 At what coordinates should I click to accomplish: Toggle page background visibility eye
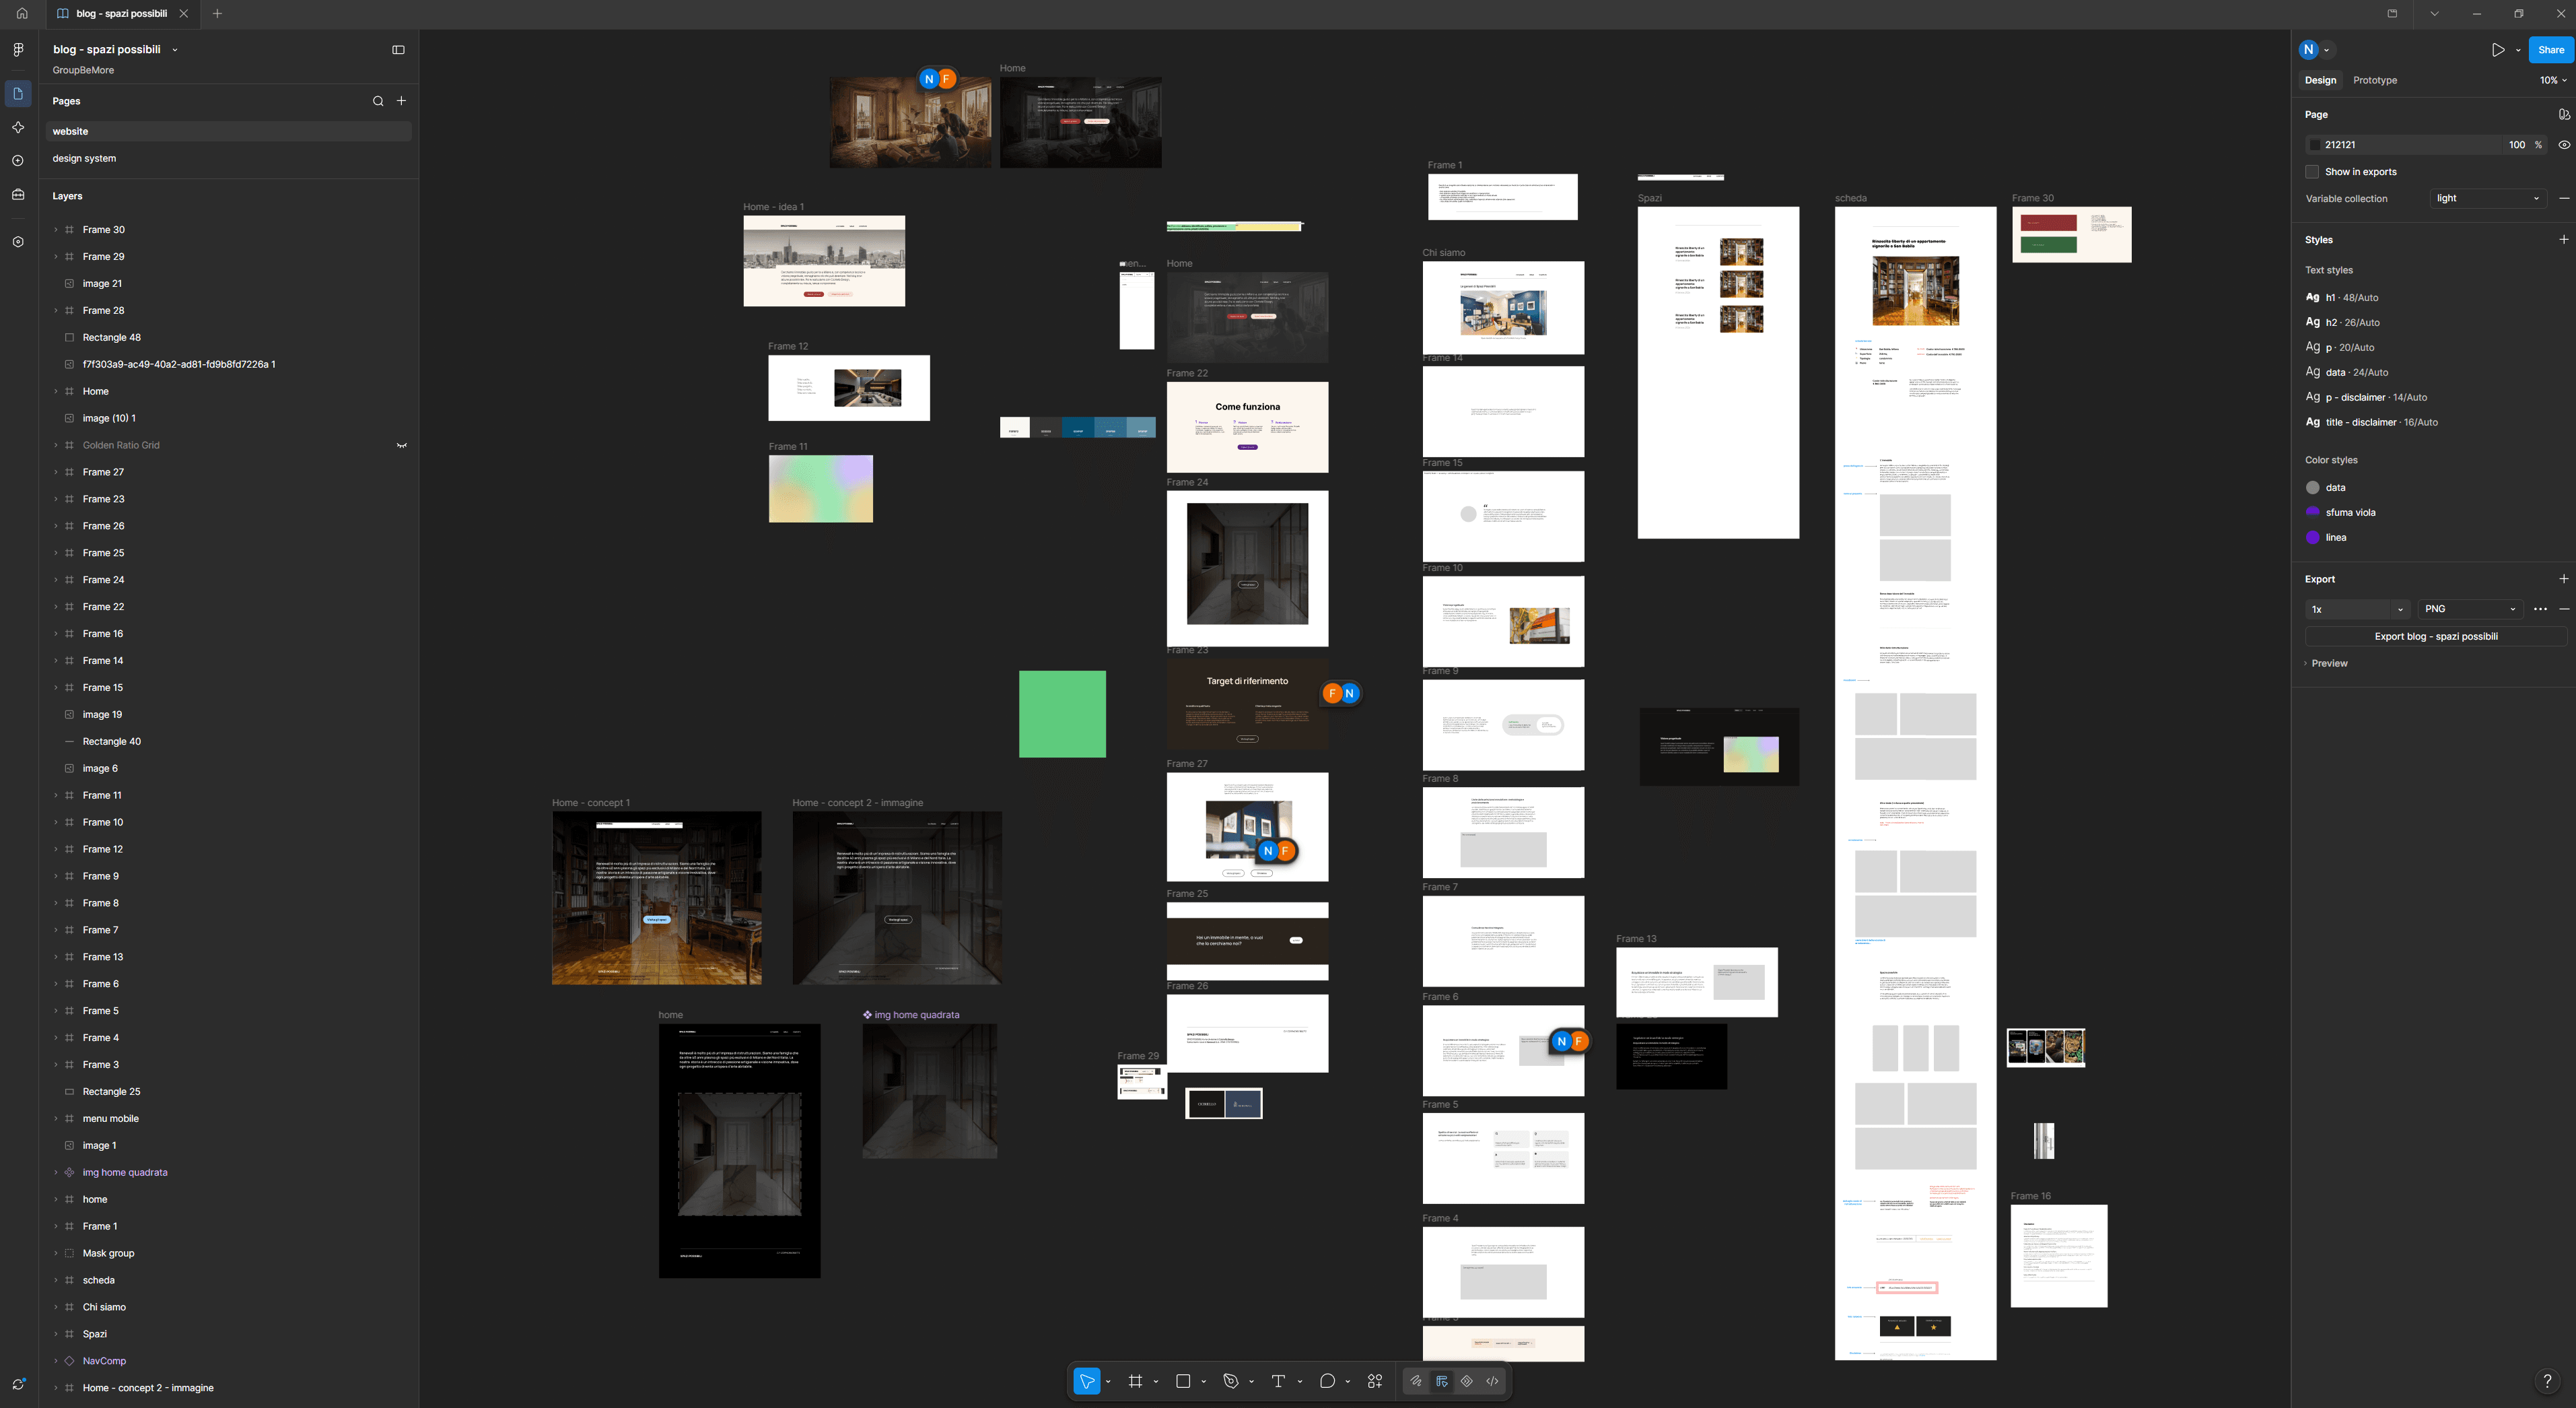[2564, 145]
